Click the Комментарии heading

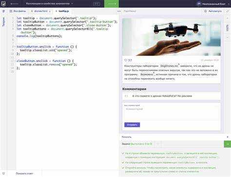point(134,89)
